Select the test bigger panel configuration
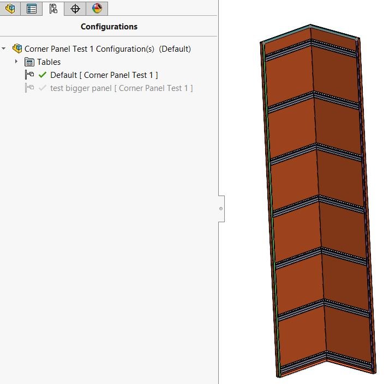This screenshot has height=384, width=389. pos(121,88)
